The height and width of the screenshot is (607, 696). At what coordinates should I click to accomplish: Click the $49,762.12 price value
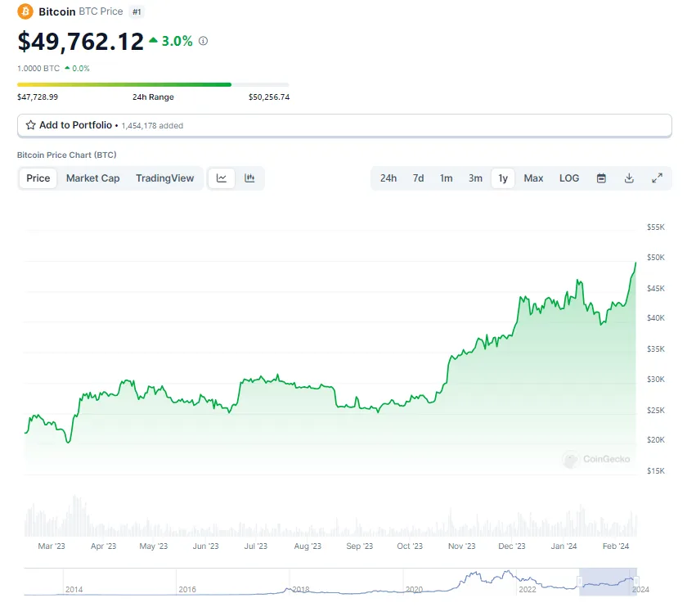click(x=80, y=41)
